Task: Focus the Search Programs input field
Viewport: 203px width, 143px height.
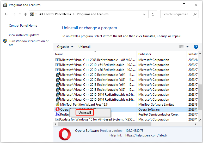Action: coord(176,14)
